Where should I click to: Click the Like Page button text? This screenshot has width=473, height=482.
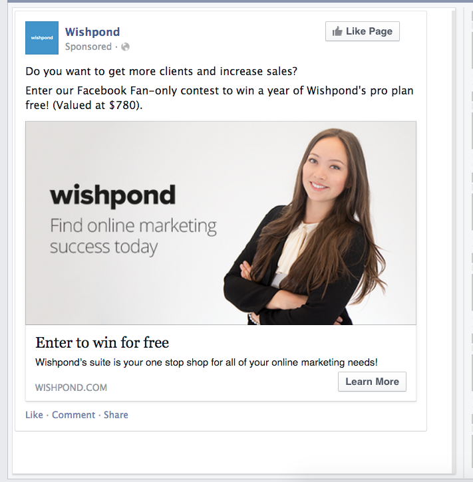pyautogui.click(x=369, y=31)
